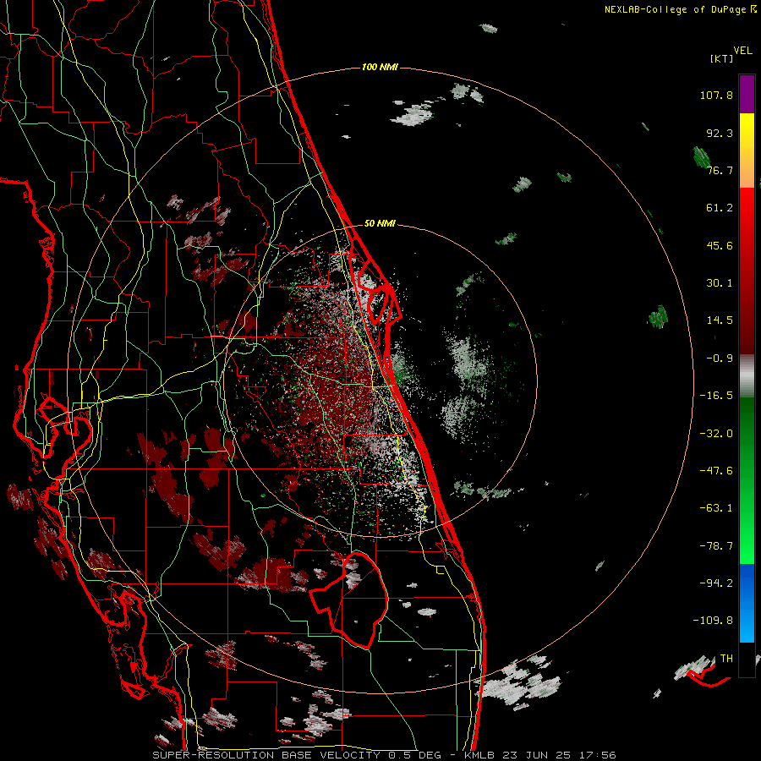Viewport: 761px width, 761px height.
Task: Click the 76.7 velocity scale value
Action: click(720, 170)
